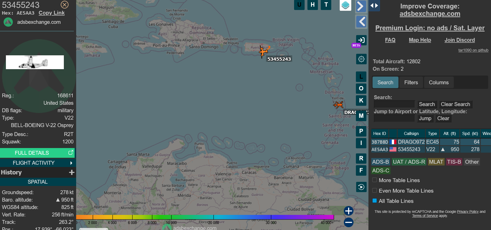Expand the History section
The height and width of the screenshot is (230, 491).
72,172
